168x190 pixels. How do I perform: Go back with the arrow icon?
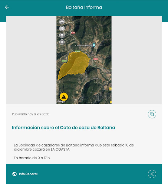pyautogui.click(x=7, y=7)
